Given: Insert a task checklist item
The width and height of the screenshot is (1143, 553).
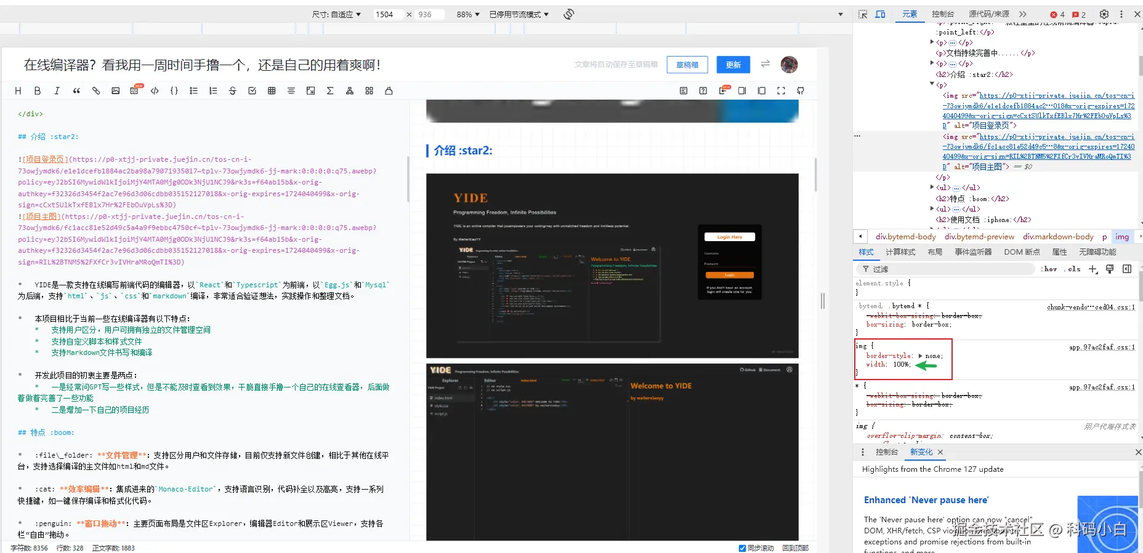Looking at the screenshot, I should click(252, 90).
